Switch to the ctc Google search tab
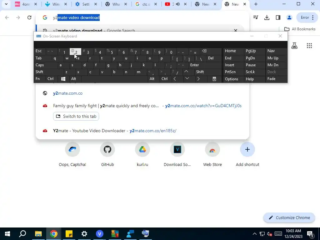The image size is (320, 240). coord(145,4)
